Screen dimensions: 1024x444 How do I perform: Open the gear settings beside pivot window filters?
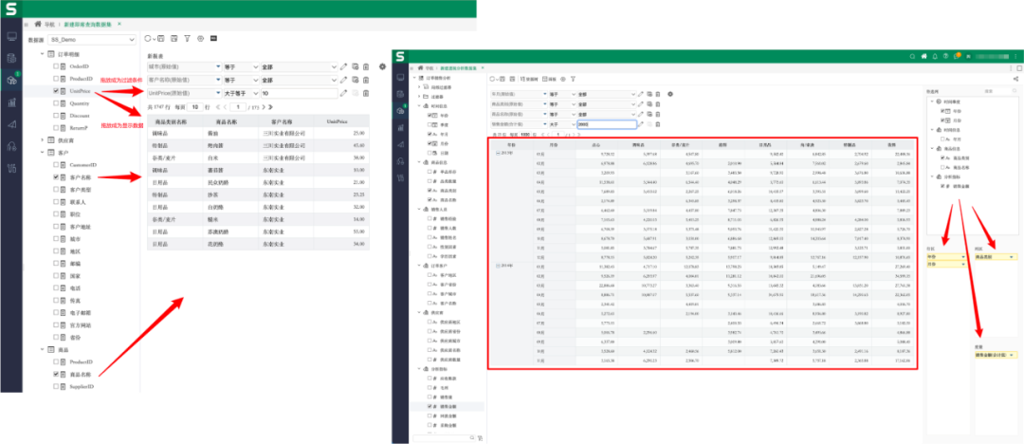670,94
